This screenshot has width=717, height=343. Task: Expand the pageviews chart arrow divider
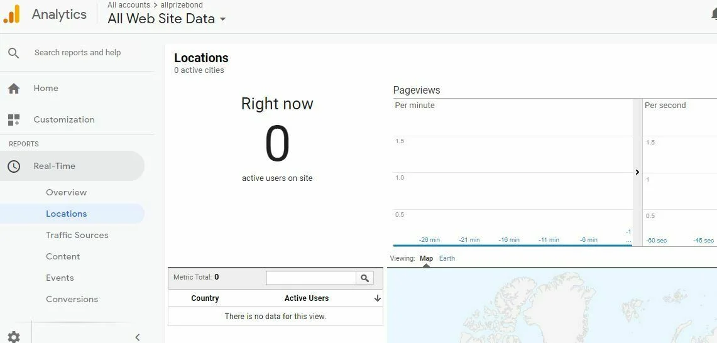(x=637, y=172)
